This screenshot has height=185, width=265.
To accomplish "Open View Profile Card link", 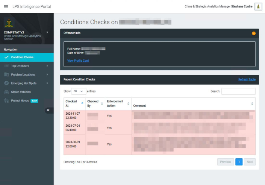I will [78, 61].
